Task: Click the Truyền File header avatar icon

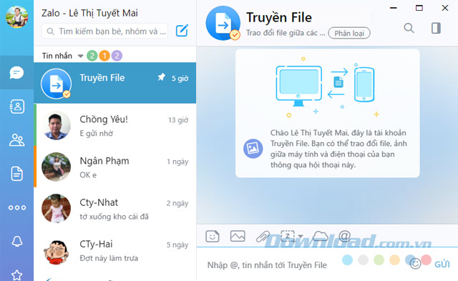Action: click(x=223, y=23)
